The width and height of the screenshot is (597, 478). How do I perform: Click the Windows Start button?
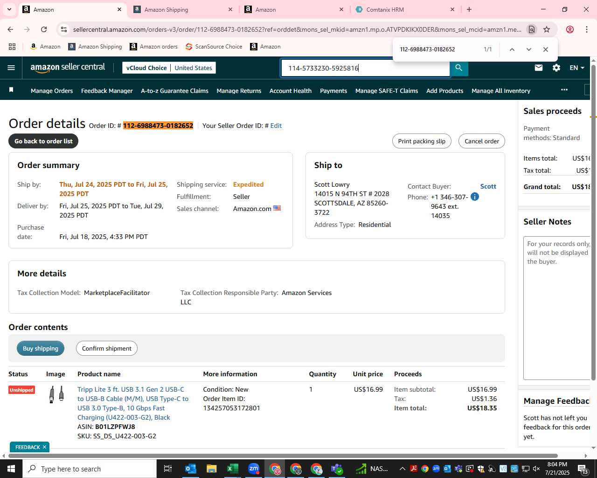point(11,469)
